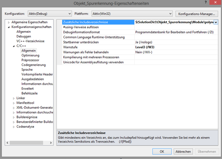Open dropdown arrow for Zusätzliche Includeverzeichnisse value
Screen dimensions: 222x159
point(216,22)
